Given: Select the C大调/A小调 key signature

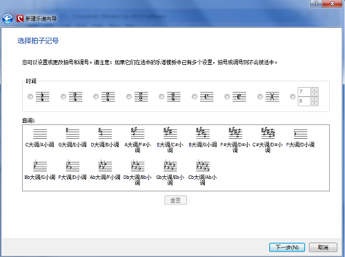Looking at the screenshot, I should click(39, 137).
